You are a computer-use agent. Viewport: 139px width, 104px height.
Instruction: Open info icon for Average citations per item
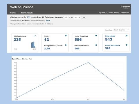point(66,45)
